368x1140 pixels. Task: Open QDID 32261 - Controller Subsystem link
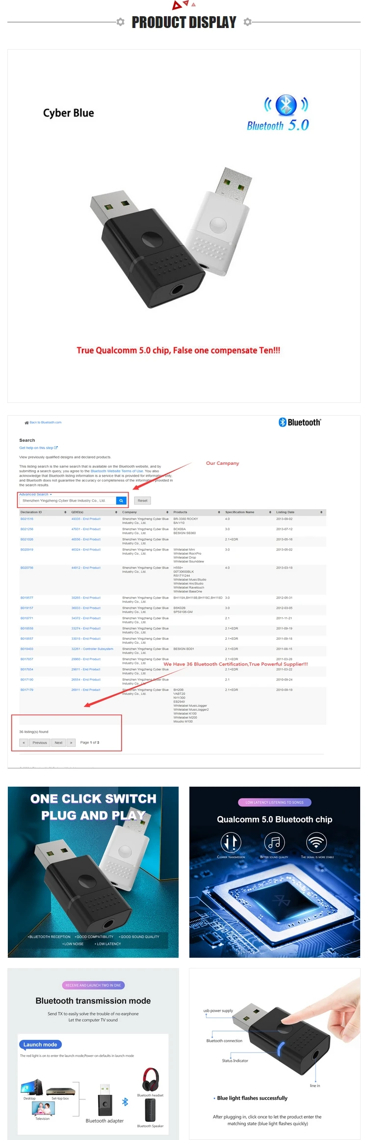92,649
